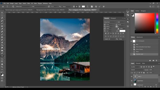Open the File menu
Image resolution: width=160 pixels, height=90 pixels.
(4, 3)
